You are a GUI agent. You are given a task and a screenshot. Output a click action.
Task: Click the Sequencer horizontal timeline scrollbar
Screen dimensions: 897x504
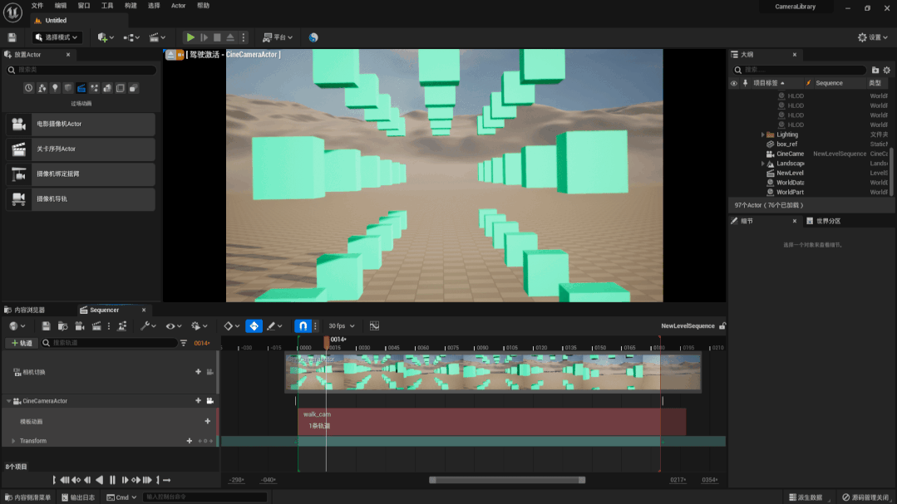click(x=506, y=480)
